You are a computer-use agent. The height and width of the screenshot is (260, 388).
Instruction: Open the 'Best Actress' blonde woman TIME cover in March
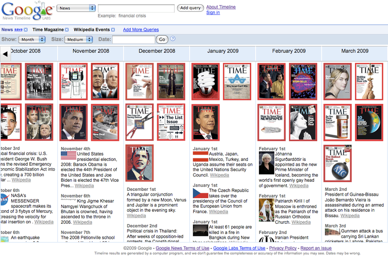pos(338,81)
